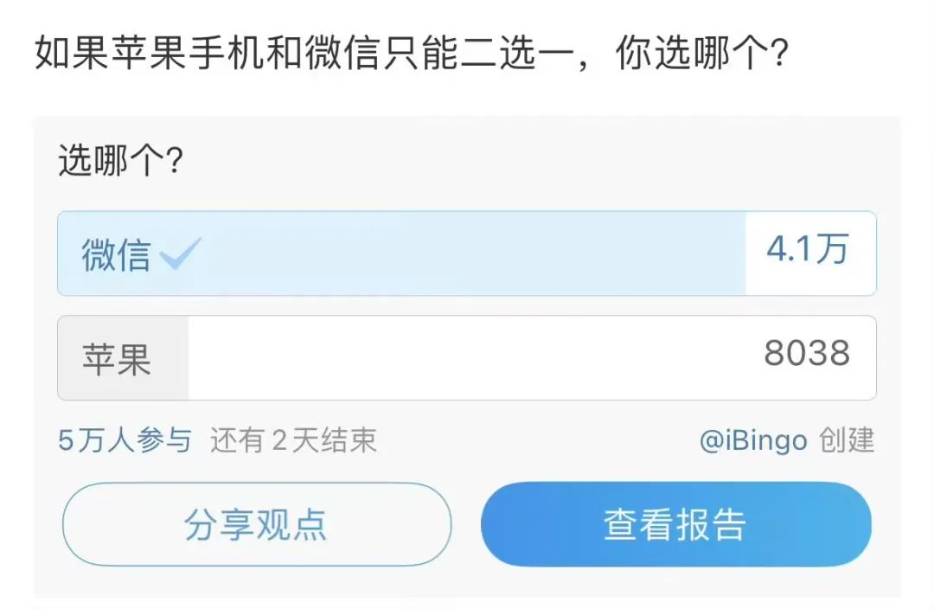Click the blue checkmark beside 微信
The width and height of the screenshot is (934, 609).
181,253
